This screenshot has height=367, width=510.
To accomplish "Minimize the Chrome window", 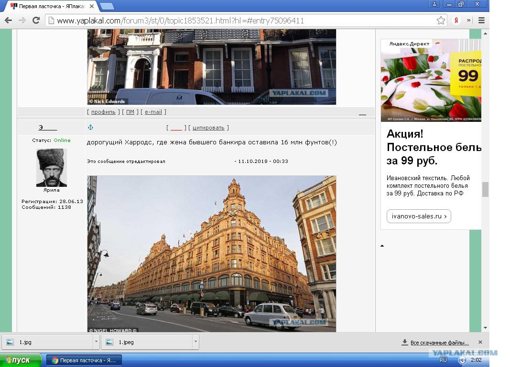I will pyautogui.click(x=449, y=4).
